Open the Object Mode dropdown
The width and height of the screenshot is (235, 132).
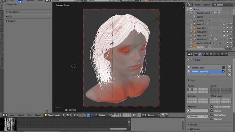click(x=54, y=115)
